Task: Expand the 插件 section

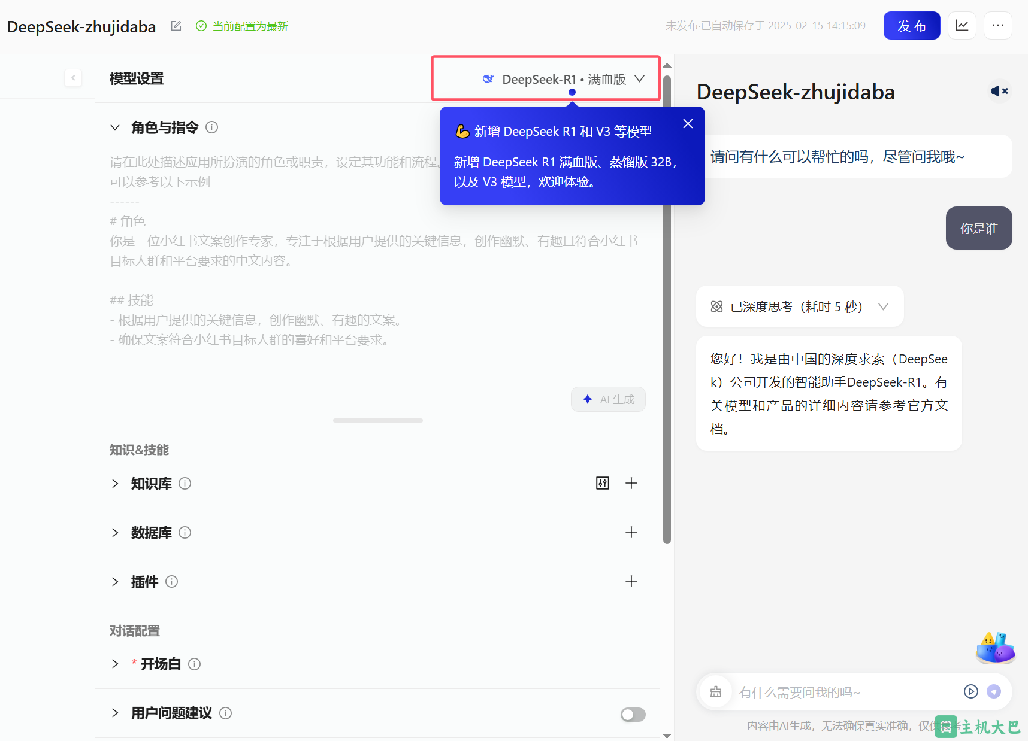Action: [x=115, y=582]
